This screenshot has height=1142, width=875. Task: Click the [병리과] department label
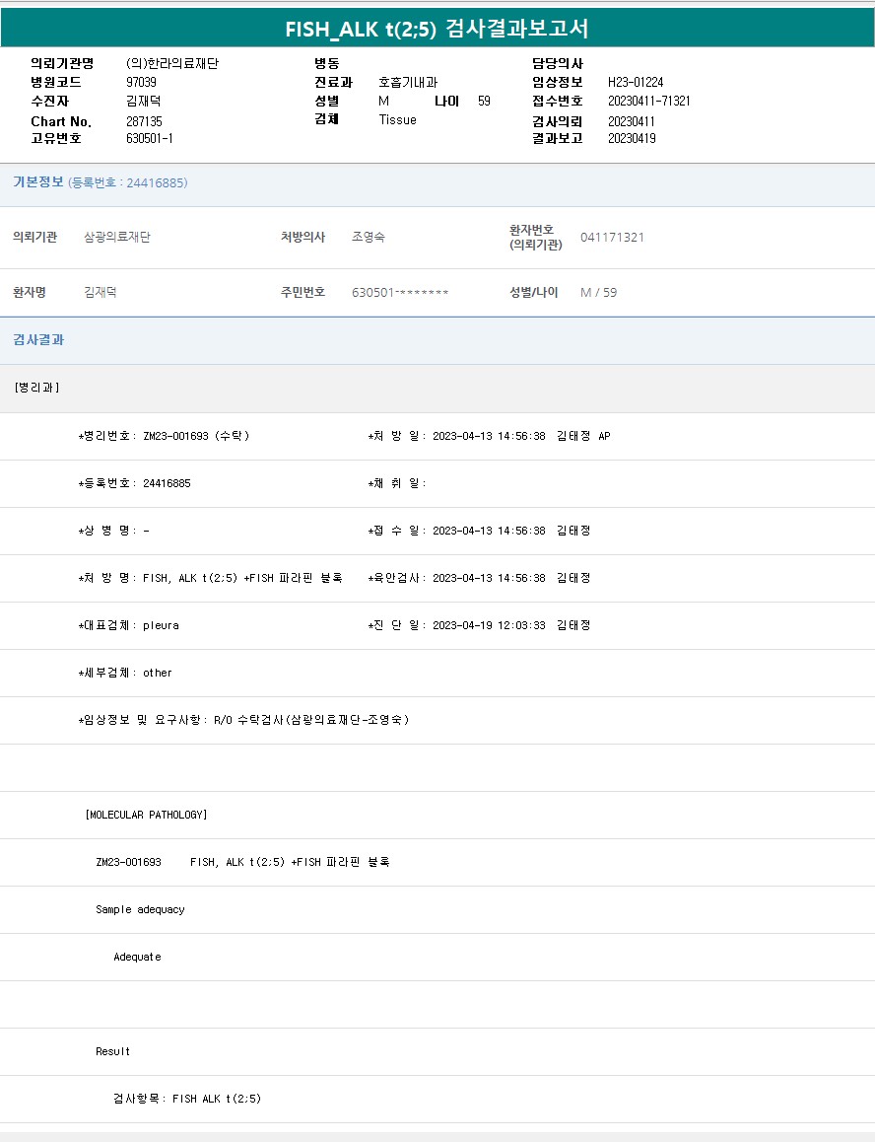pos(37,388)
